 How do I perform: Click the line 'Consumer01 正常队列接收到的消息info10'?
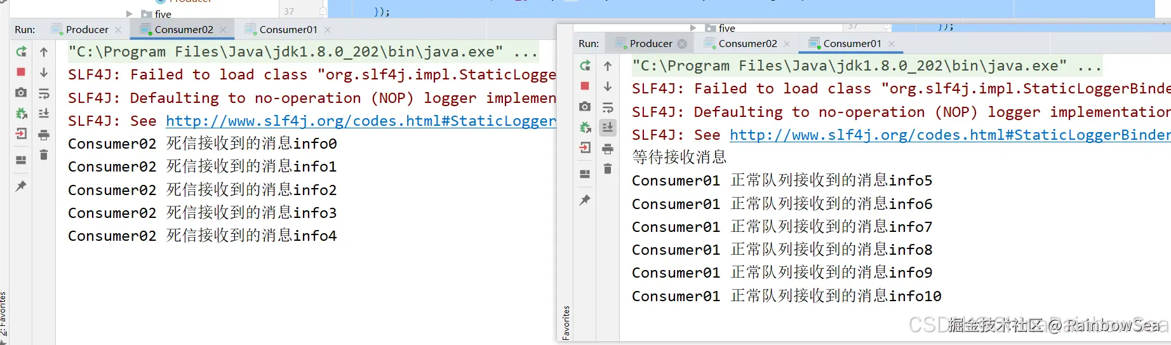coord(787,296)
